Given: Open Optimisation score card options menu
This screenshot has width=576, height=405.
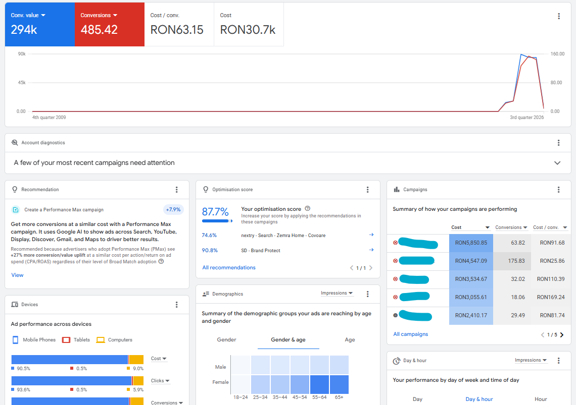Looking at the screenshot, I should coord(367,190).
